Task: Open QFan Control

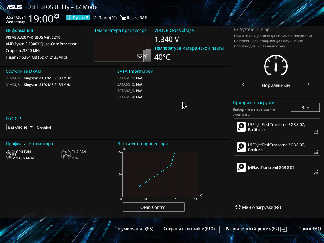Action: [153, 207]
